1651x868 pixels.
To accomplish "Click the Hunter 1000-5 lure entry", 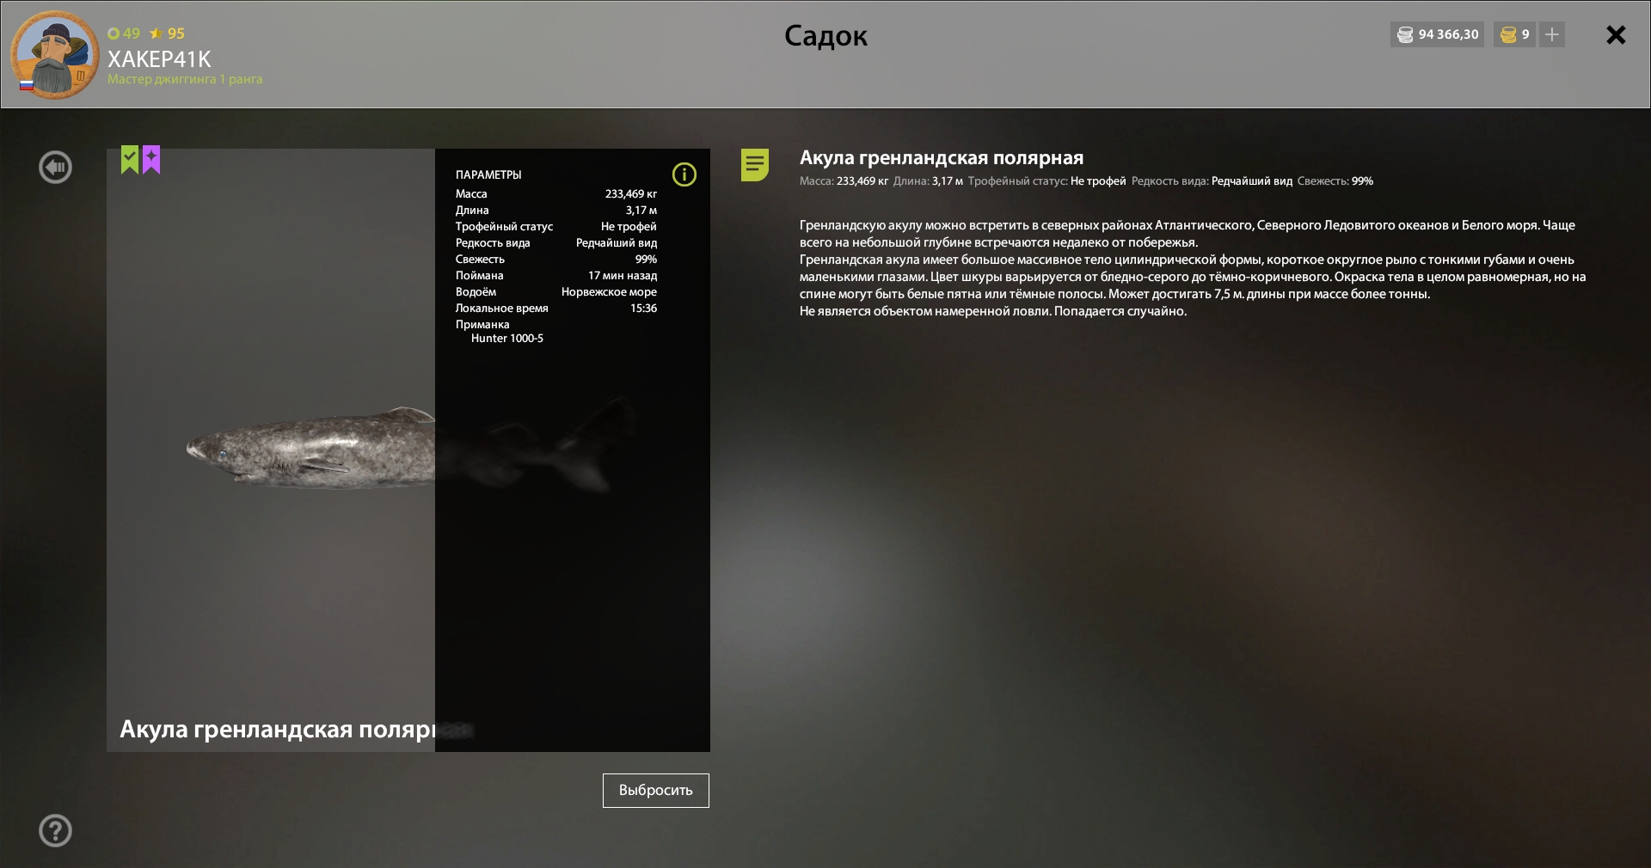I will pyautogui.click(x=506, y=339).
